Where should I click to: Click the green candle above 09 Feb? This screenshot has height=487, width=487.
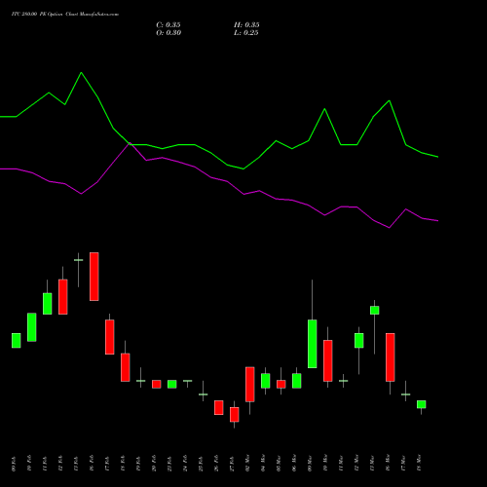coord(17,341)
